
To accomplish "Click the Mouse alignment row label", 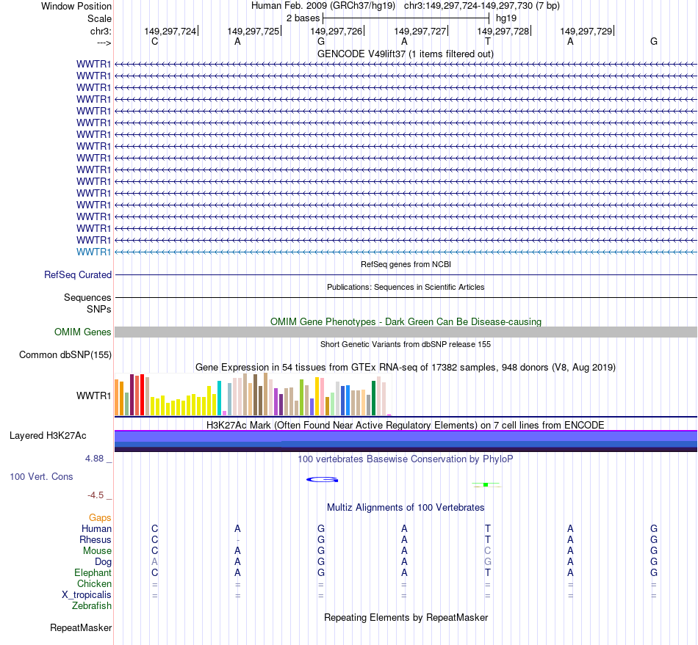I will 97,551.
